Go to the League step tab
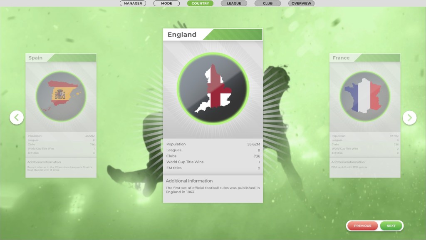Viewport: 426px width, 240px height. click(234, 3)
